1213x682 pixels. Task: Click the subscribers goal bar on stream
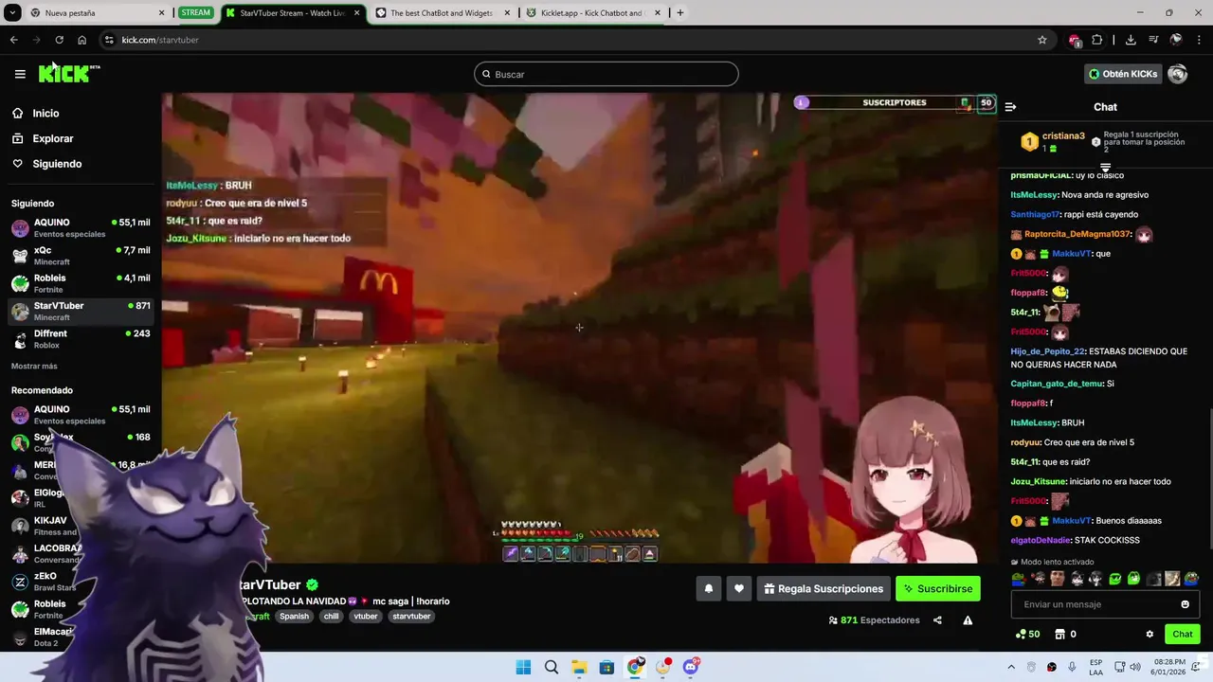click(x=895, y=102)
